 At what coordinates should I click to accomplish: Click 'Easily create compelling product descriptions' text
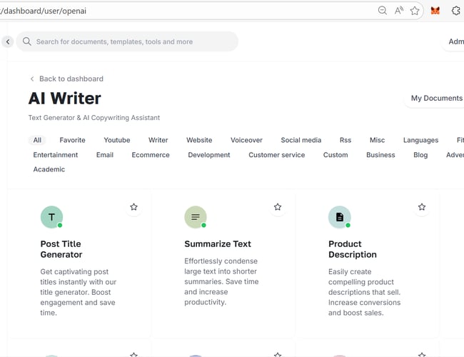(364, 292)
